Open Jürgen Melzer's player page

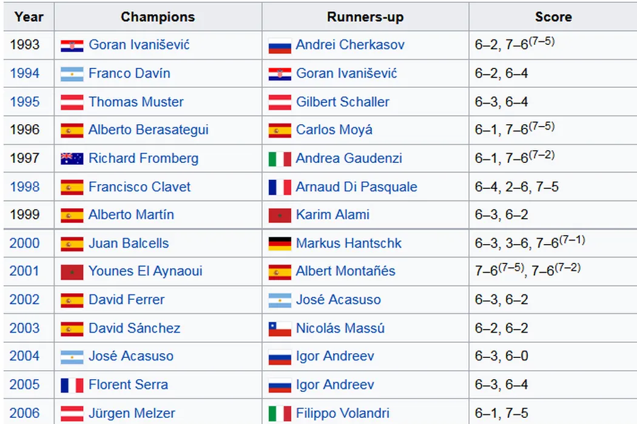(x=132, y=413)
